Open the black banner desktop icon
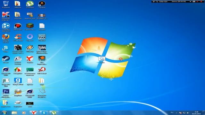Screen dimensions: 205x115 pyautogui.click(x=30, y=103)
